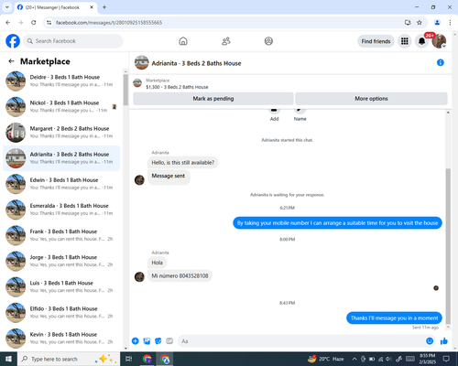
Task: Show hidden system tray icons
Action: tap(354, 359)
